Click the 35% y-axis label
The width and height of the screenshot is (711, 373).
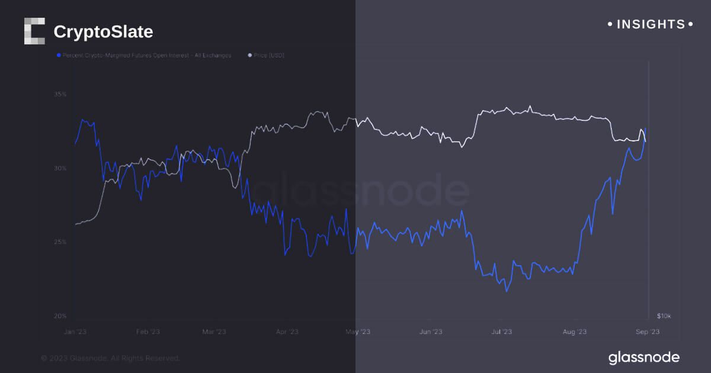coord(60,94)
